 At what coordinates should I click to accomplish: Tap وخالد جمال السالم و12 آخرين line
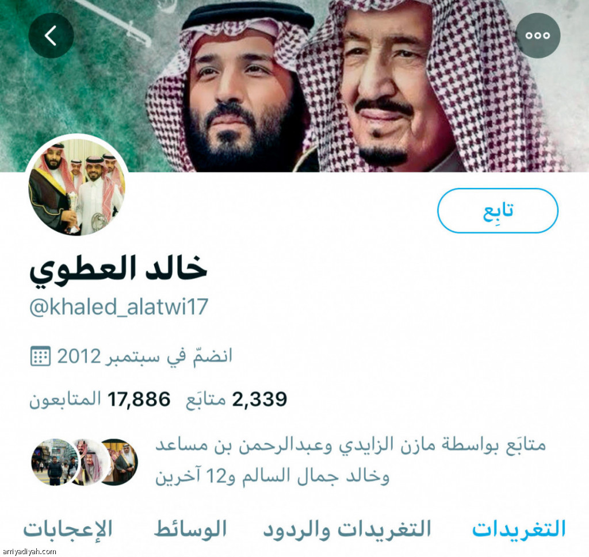[272, 477]
